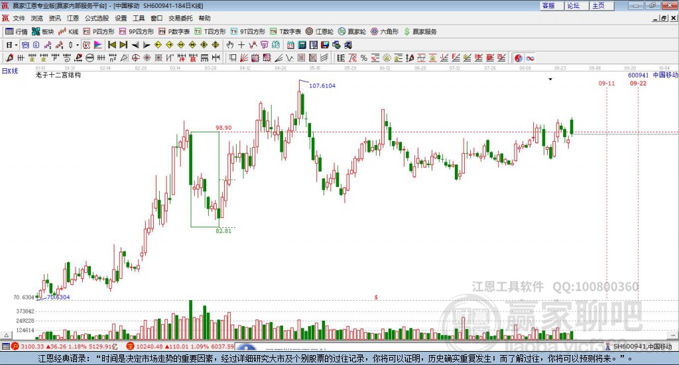Select the red target circle tool
This screenshot has height=365, width=679.
pyautogui.click(x=135, y=58)
